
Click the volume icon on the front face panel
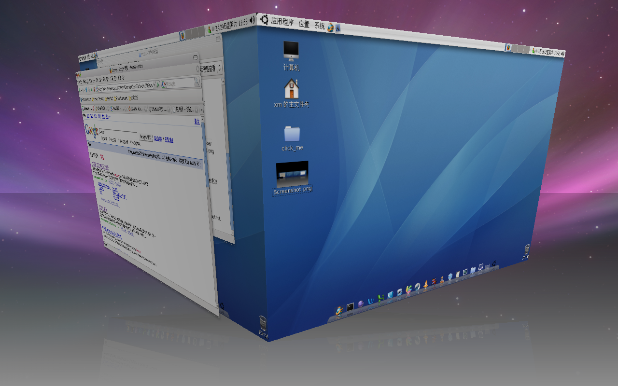(562, 54)
